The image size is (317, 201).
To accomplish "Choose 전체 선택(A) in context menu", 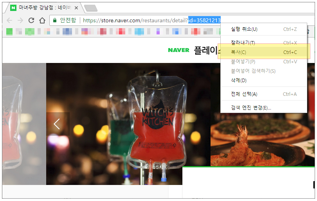I will 264,94.
